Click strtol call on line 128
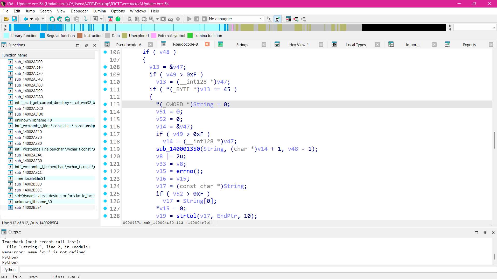 point(186,216)
